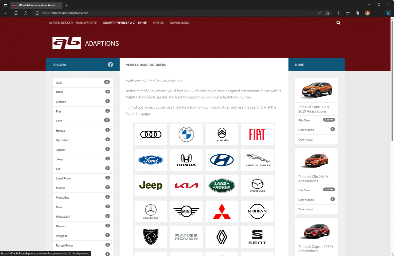Open the browser Settings and more menu
This screenshot has height=256, width=394.
click(x=377, y=13)
